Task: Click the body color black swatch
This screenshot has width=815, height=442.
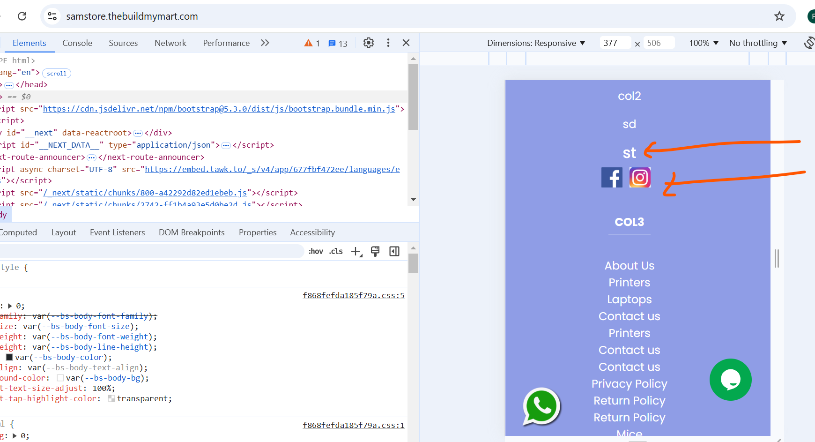Action: [x=9, y=357]
